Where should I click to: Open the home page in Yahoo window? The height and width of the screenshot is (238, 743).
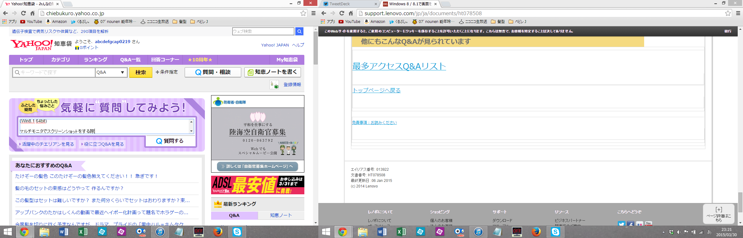[32, 13]
